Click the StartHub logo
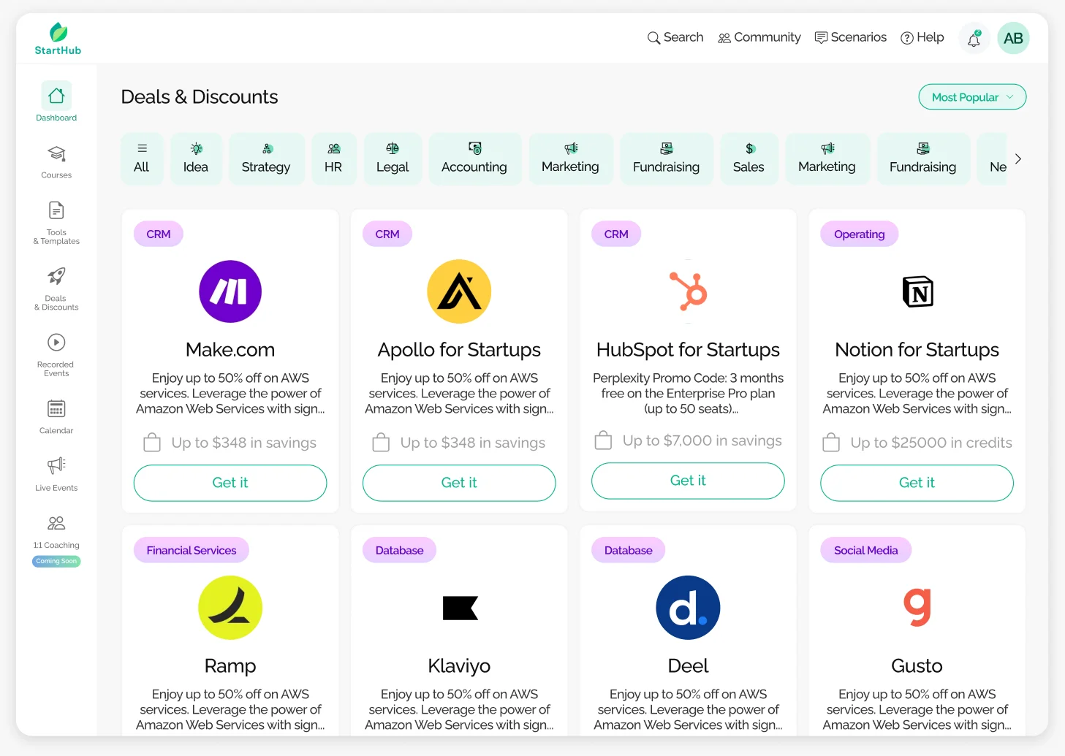 pos(58,39)
